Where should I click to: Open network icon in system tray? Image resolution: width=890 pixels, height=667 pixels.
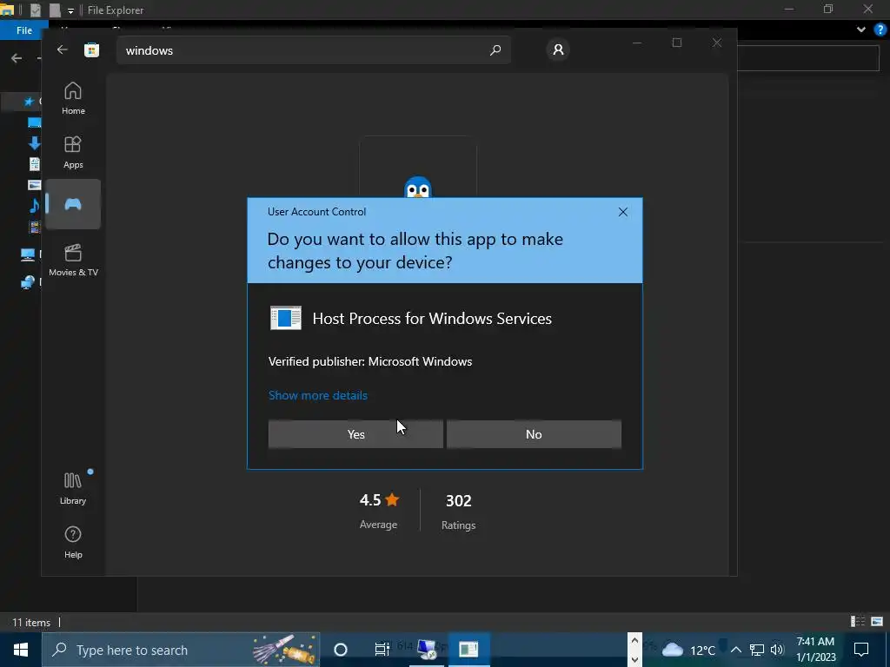[757, 650]
